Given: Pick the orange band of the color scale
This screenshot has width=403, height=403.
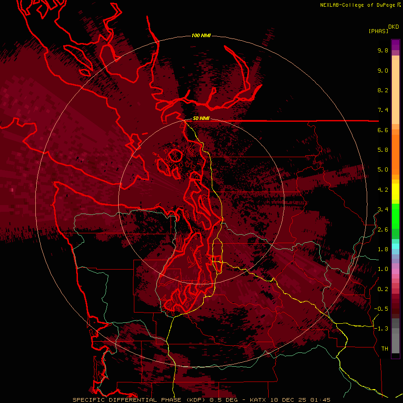Looking at the screenshot, I should coord(395,154).
